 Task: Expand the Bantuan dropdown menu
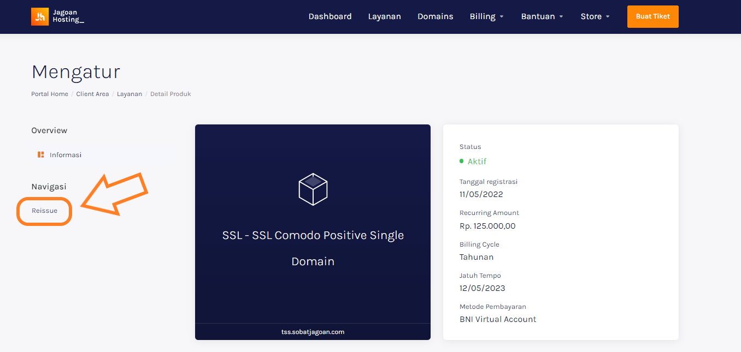pyautogui.click(x=542, y=16)
